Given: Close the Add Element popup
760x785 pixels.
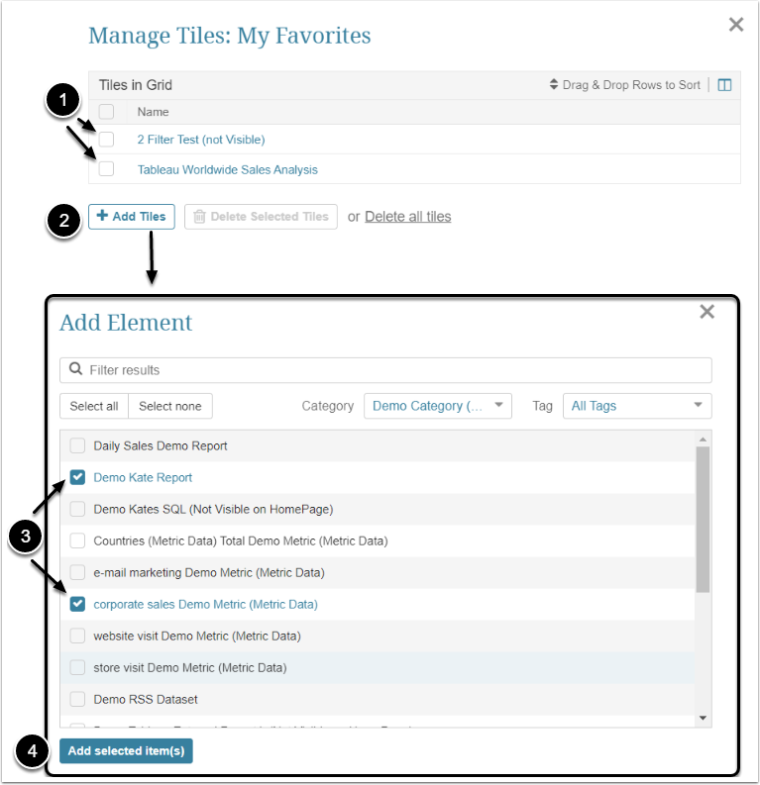Looking at the screenshot, I should 706,312.
